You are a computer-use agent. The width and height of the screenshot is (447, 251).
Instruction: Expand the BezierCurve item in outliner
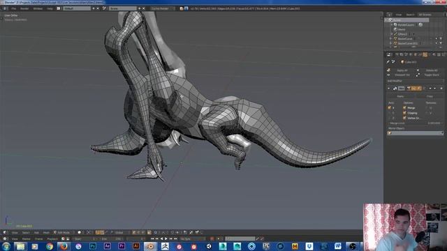[391, 39]
